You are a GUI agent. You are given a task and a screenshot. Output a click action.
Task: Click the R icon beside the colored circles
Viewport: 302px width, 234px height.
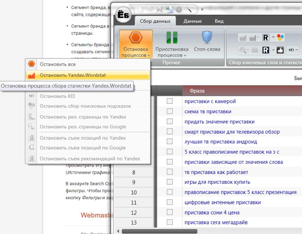point(266,38)
